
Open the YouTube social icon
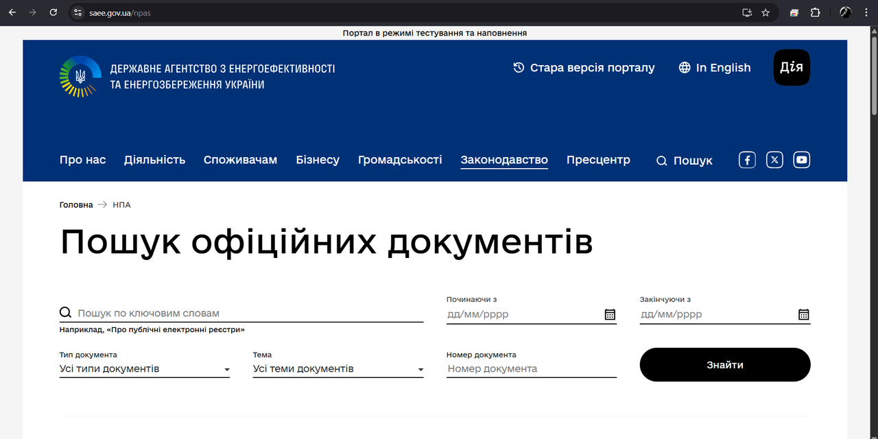802,160
